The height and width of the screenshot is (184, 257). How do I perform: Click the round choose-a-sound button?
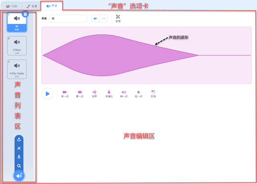click(x=19, y=176)
